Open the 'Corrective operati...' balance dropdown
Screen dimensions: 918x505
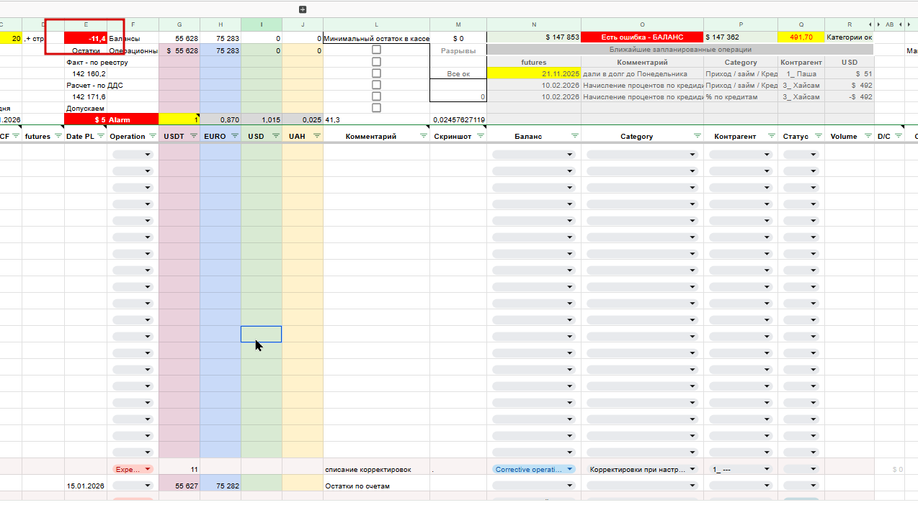click(x=534, y=469)
